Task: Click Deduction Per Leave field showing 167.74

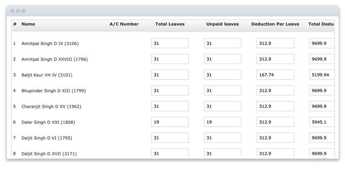Action: point(275,75)
